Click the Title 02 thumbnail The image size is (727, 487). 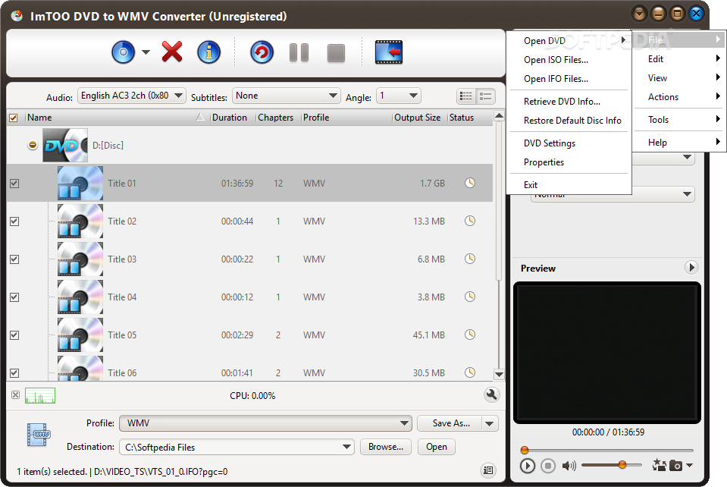(80, 222)
